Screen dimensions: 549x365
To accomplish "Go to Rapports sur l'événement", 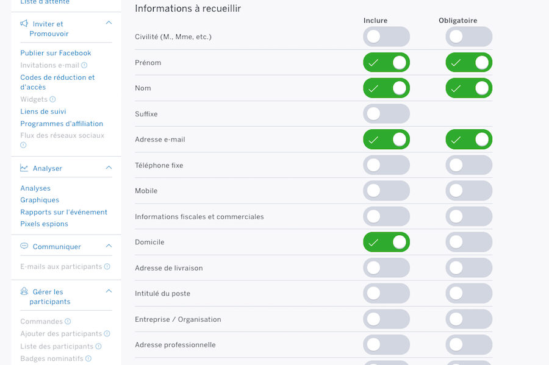I will click(63, 212).
